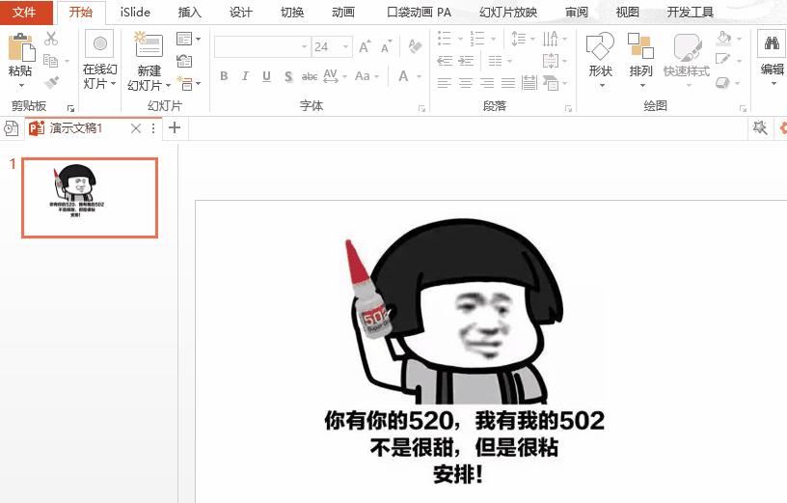Click Convert to SmartArt icon
Image resolution: width=787 pixels, height=503 pixels.
(551, 83)
